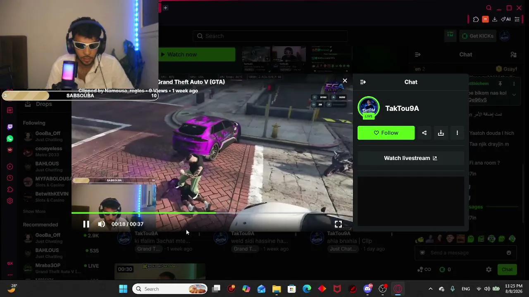Pause the clip playback
The height and width of the screenshot is (297, 529).
click(86, 224)
